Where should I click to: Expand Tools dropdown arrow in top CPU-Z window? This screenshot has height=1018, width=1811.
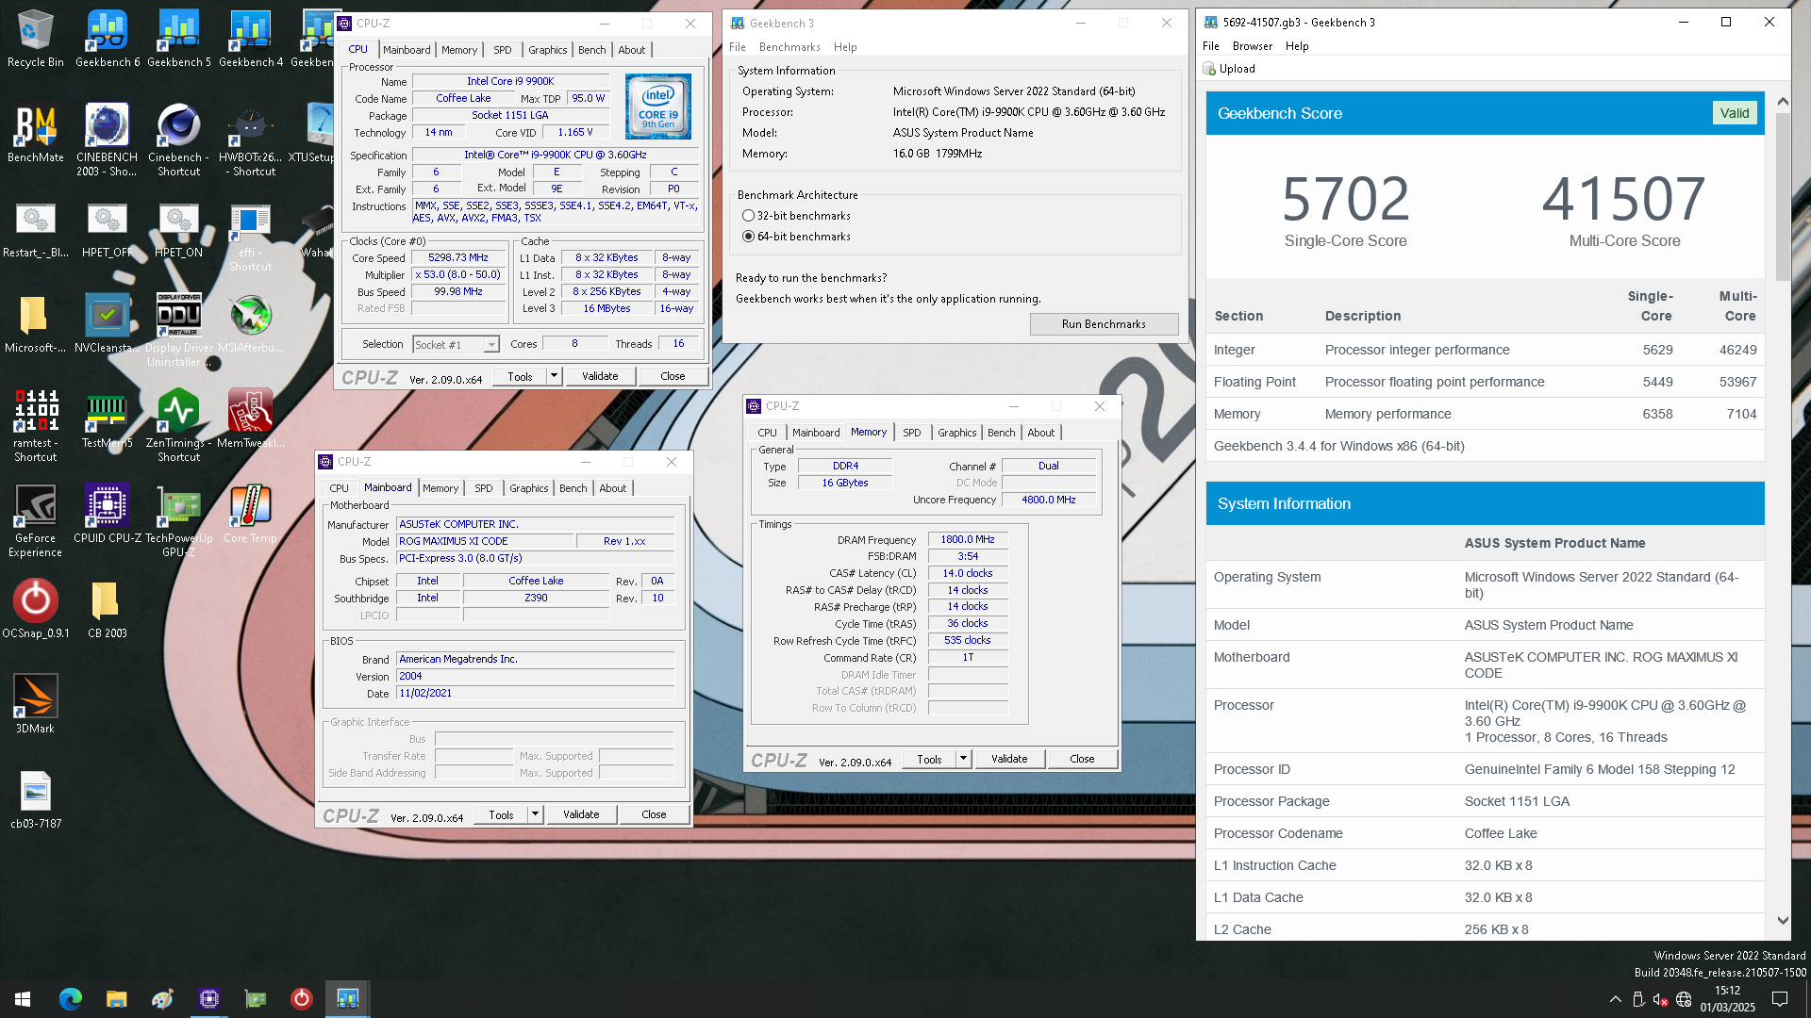[x=555, y=376]
